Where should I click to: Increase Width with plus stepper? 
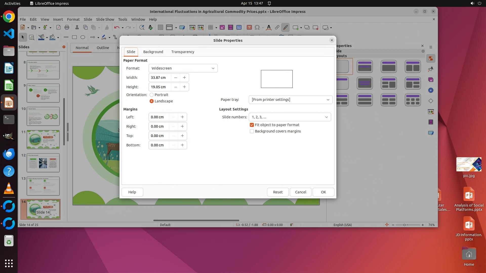[185, 78]
